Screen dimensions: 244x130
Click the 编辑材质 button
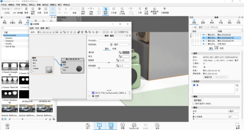208,77
